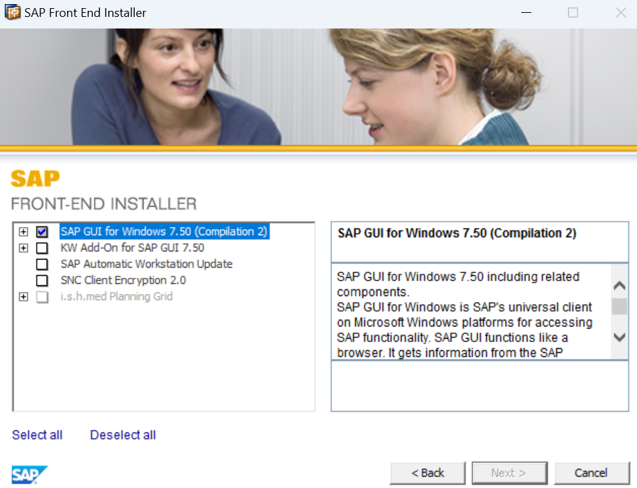
Task: Expand the SAP GUI for Windows 7.50 node
Action: [x=24, y=232]
